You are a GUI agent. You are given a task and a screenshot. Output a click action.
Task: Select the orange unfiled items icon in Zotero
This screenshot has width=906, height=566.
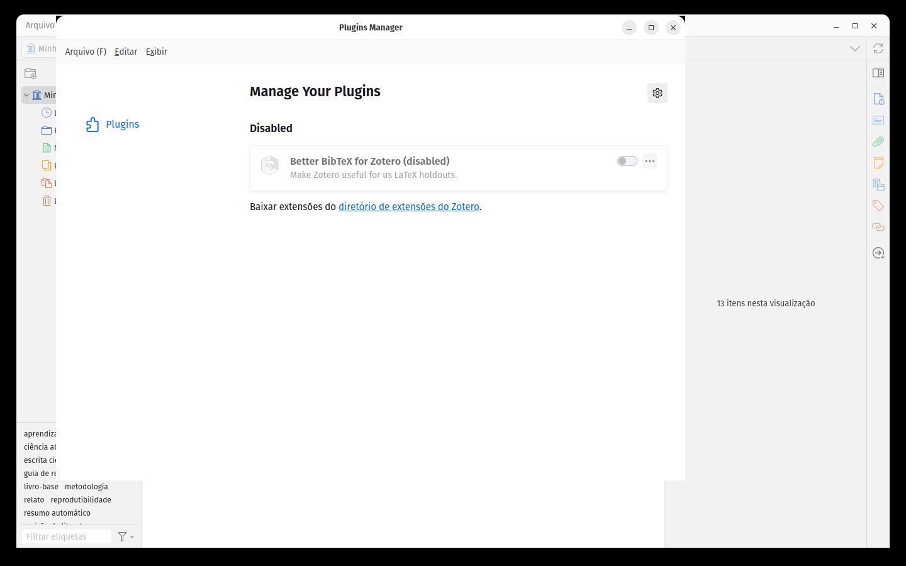[47, 183]
